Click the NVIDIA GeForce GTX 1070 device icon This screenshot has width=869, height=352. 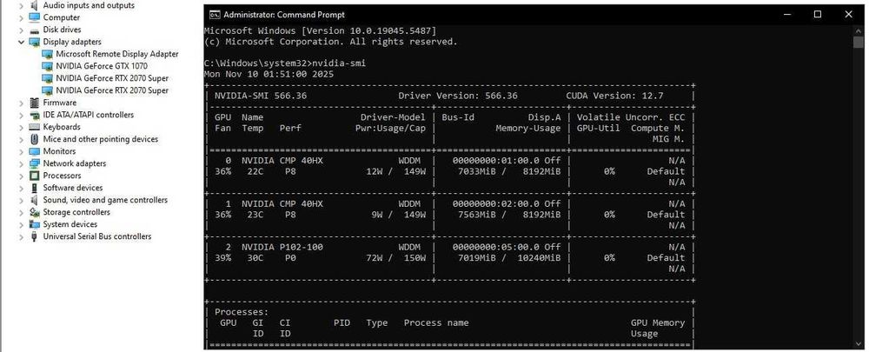[x=47, y=66]
